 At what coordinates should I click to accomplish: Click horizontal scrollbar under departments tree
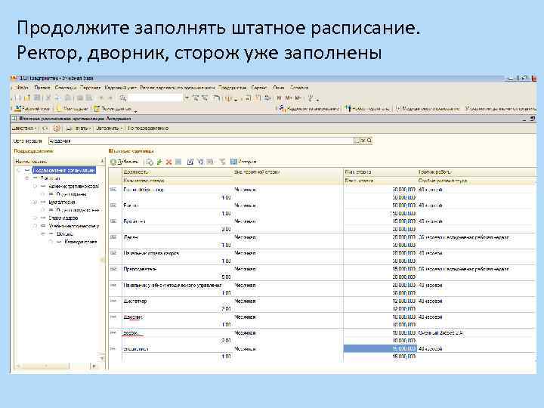pos(45,366)
